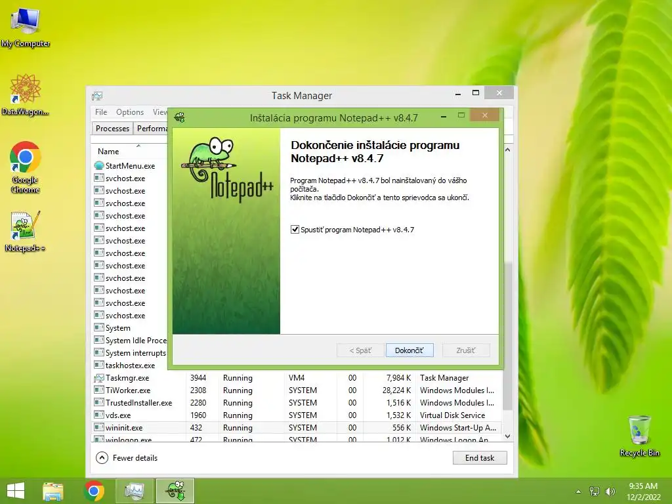Click Windows Start-Up A... description cell
The image size is (672, 504).
click(457, 427)
